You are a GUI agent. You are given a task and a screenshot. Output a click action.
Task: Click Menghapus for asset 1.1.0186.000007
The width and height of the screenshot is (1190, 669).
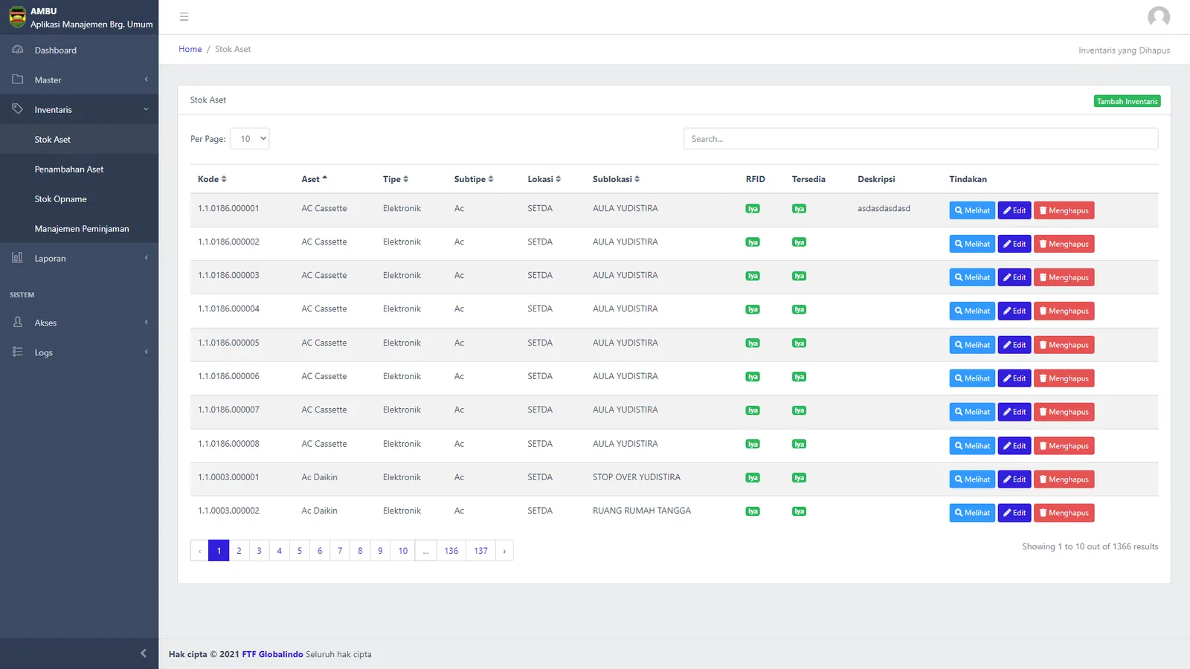coord(1064,412)
